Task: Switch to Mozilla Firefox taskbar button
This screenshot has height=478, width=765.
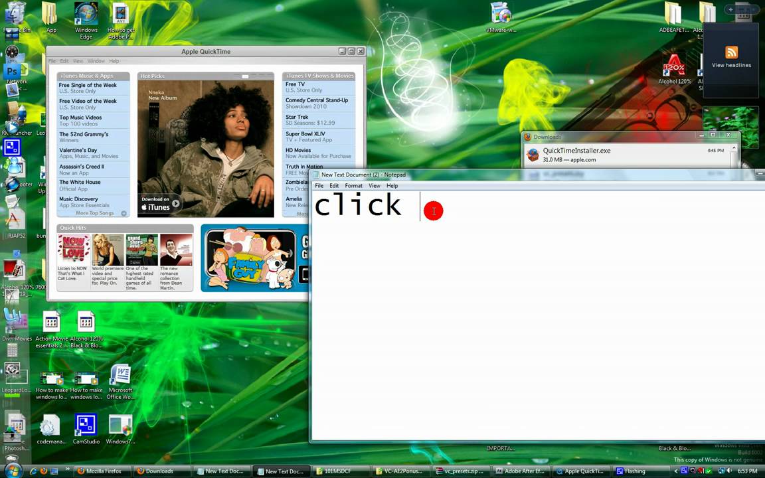Action: coord(102,471)
